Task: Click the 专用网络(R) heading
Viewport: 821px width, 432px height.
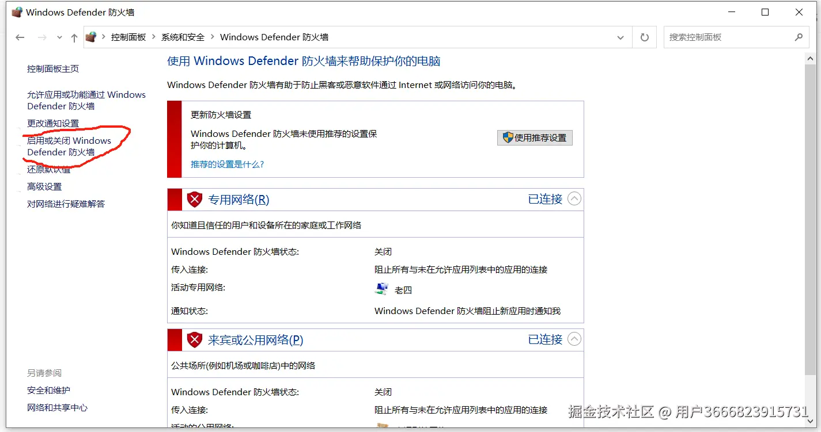Action: point(239,200)
